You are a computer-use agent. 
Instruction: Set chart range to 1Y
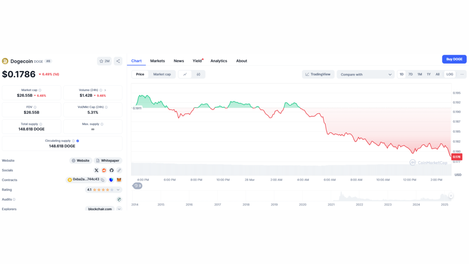(429, 75)
